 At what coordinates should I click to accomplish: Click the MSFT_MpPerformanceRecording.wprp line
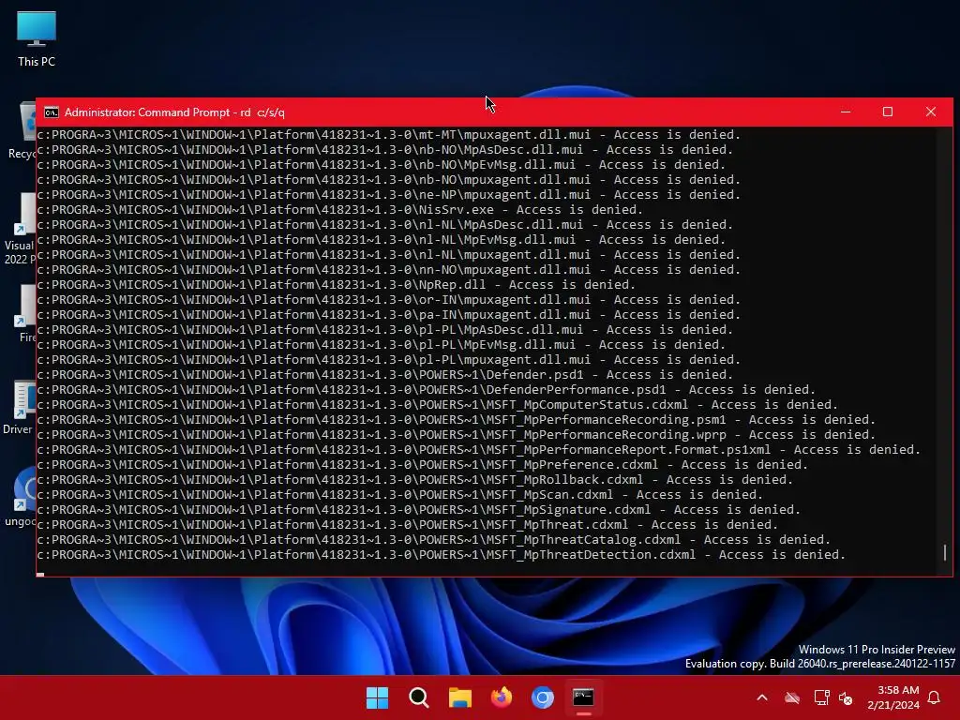click(457, 435)
